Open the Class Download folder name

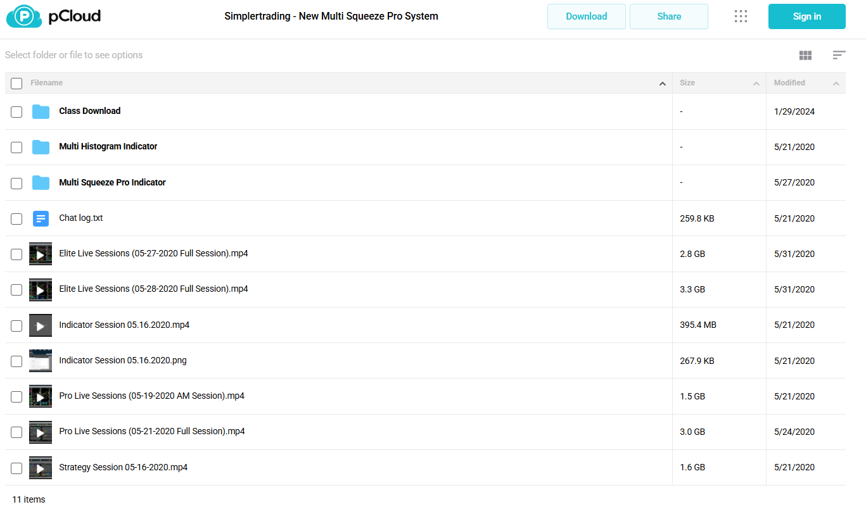click(90, 111)
